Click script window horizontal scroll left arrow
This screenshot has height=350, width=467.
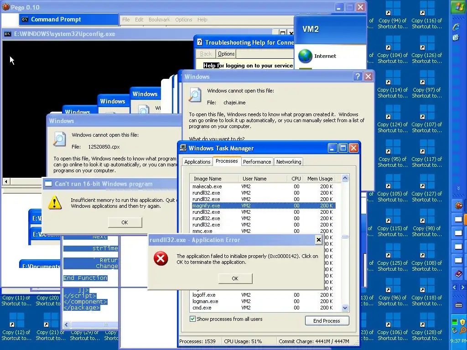point(67,324)
